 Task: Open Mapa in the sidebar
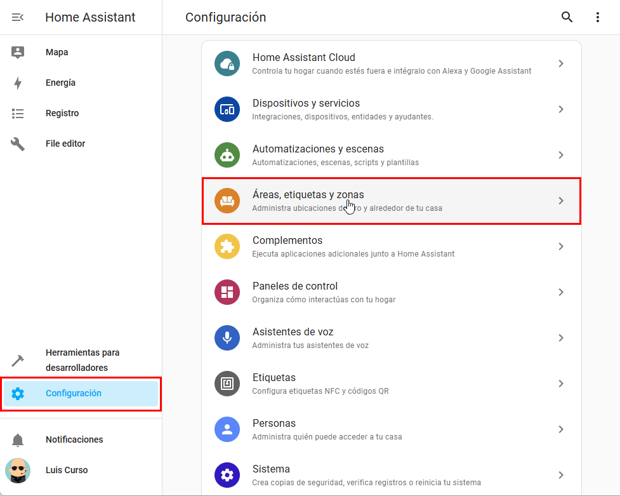coord(56,52)
